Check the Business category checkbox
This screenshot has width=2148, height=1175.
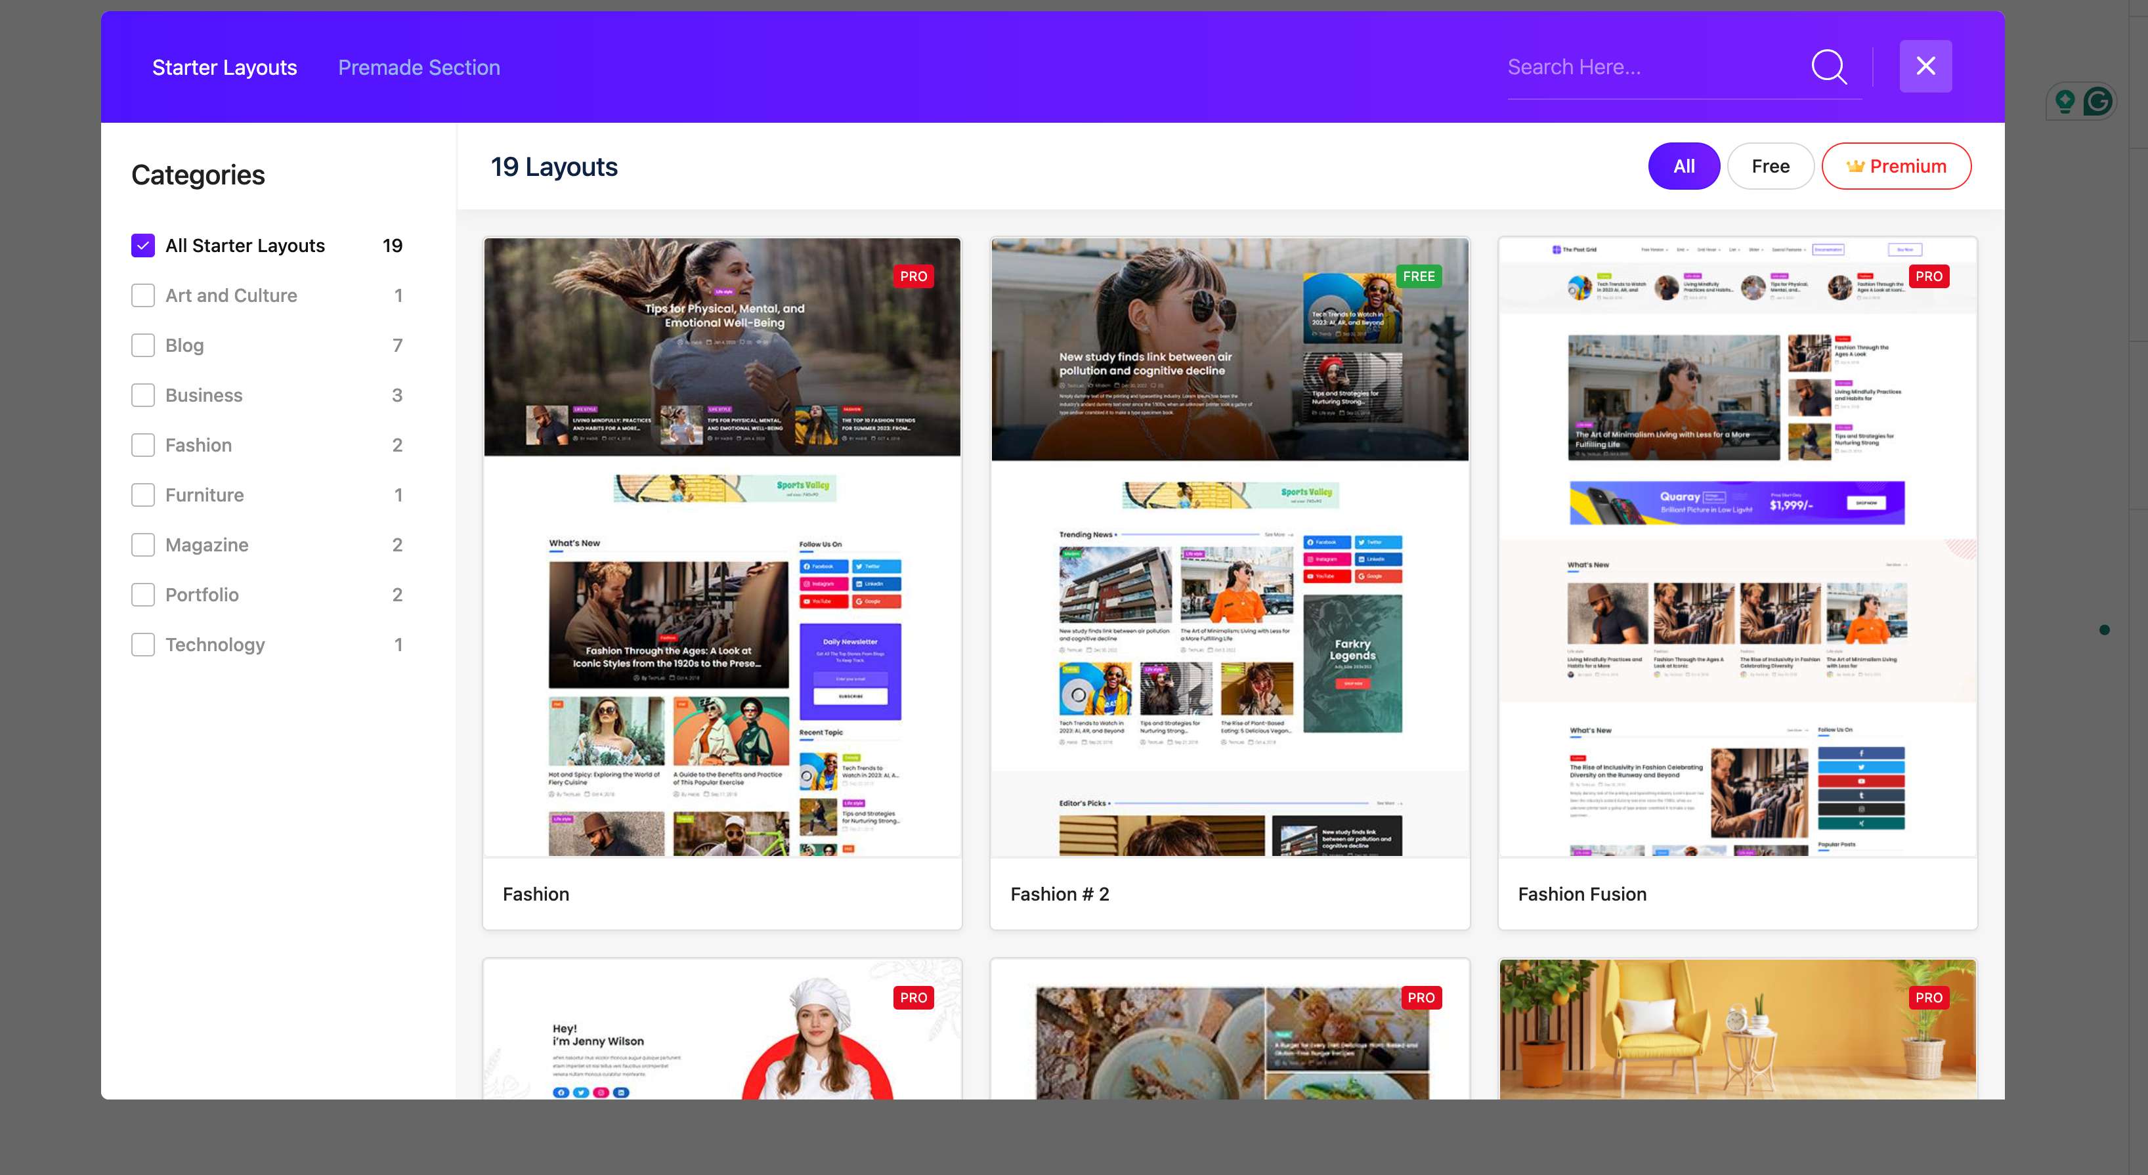tap(142, 395)
